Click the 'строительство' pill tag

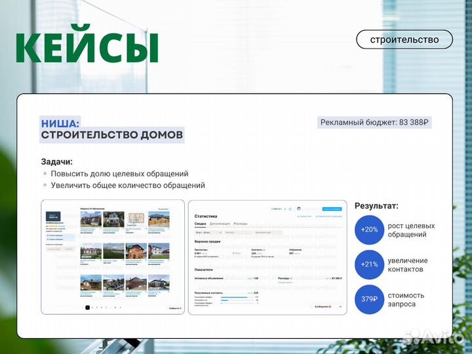coord(404,39)
